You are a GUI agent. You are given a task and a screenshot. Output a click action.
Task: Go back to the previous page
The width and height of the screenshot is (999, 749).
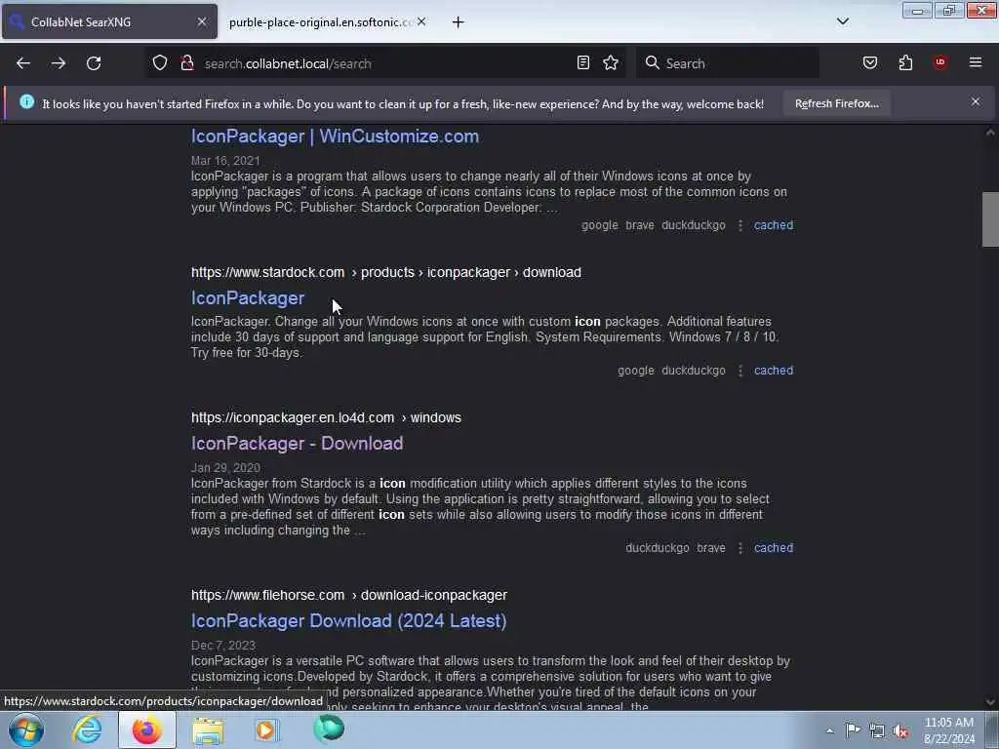(23, 63)
